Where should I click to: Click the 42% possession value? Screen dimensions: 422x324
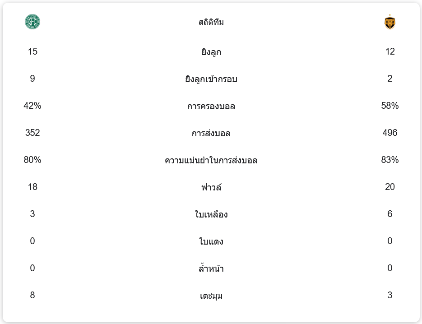pos(32,106)
